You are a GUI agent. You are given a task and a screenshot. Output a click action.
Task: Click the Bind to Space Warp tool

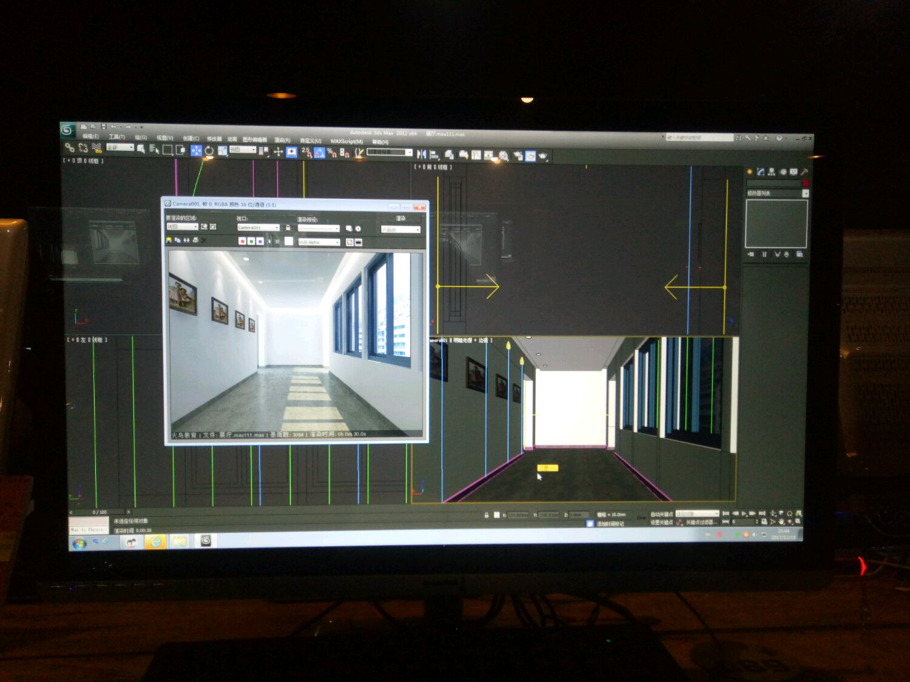pos(96,148)
